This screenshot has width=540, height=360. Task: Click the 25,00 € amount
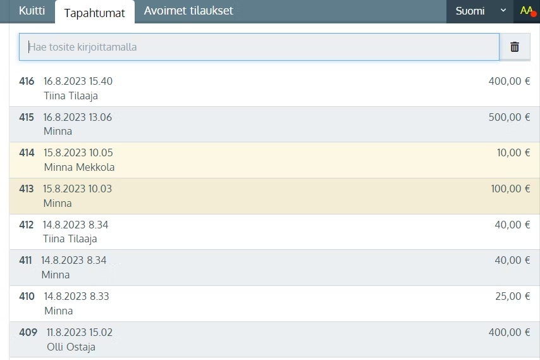512,296
